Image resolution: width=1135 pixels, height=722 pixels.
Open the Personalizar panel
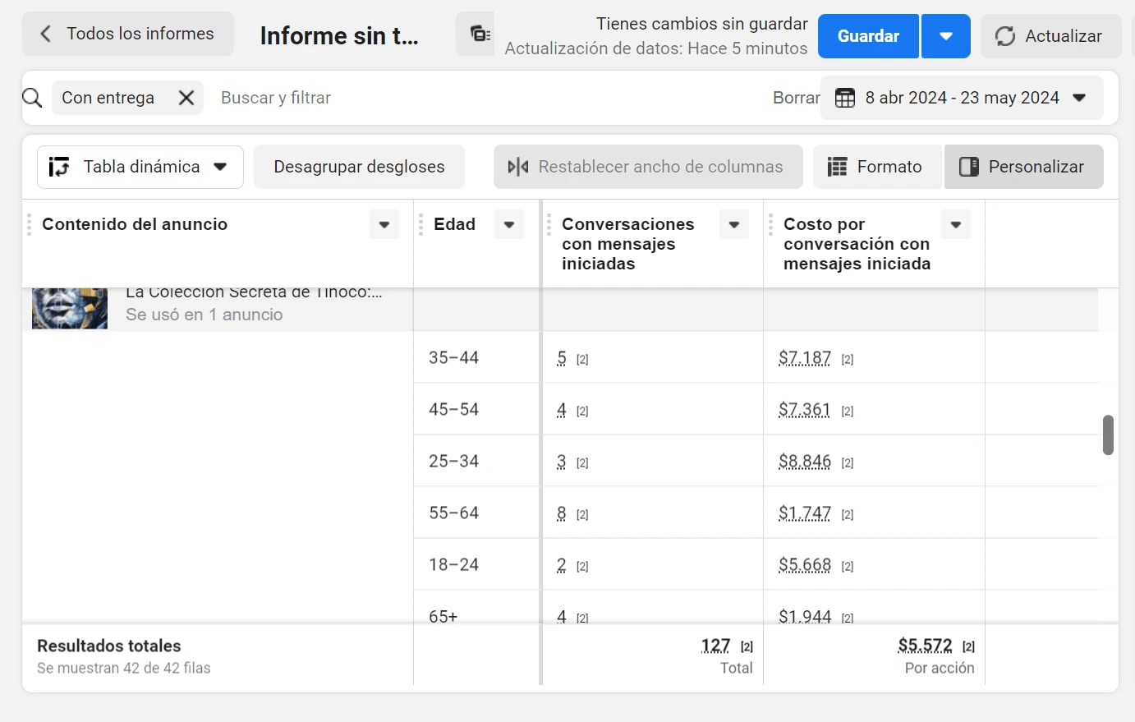coord(1023,167)
